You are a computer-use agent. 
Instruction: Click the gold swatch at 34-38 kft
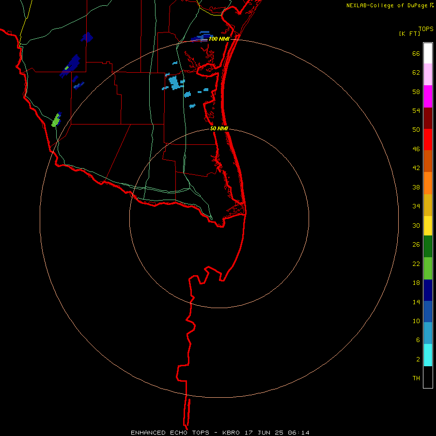(428, 205)
